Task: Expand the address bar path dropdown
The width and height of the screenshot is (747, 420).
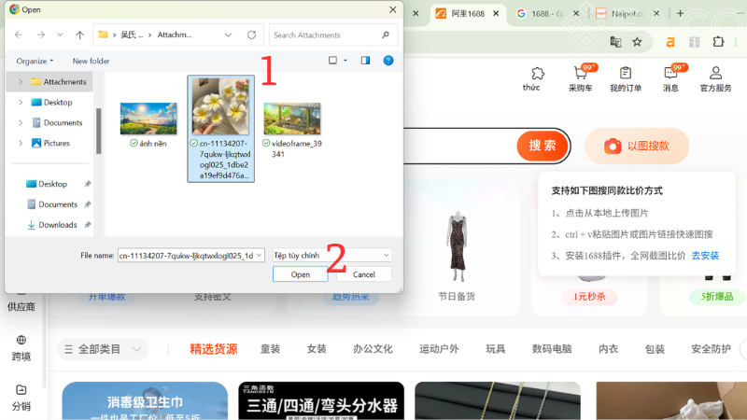Action: (x=228, y=35)
